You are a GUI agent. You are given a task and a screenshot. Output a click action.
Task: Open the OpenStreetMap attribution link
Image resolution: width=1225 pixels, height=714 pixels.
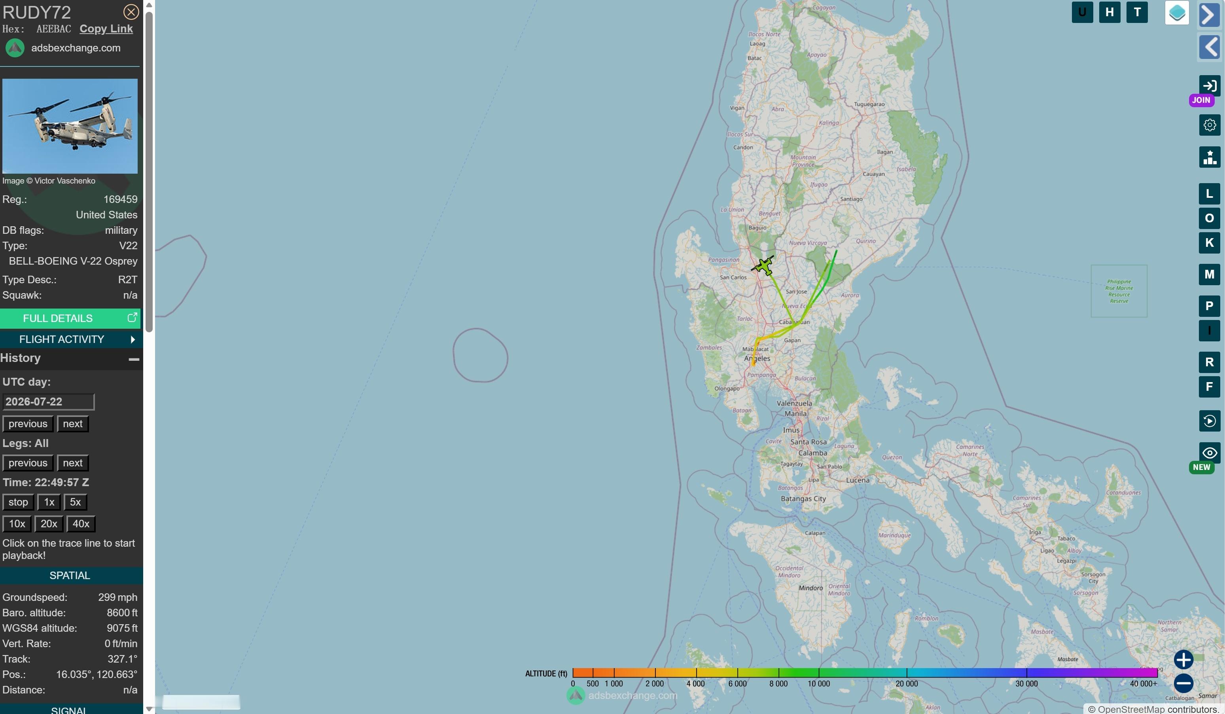click(1131, 709)
